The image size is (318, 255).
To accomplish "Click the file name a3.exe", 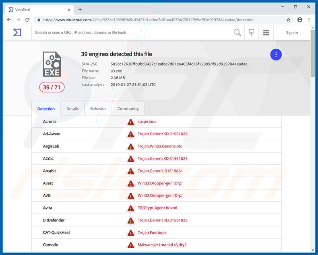I will pos(116,71).
